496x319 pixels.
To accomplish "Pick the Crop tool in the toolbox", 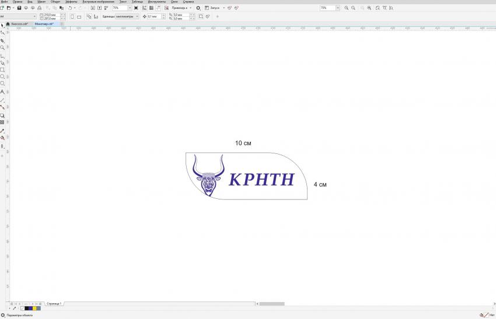I will pyautogui.click(x=2, y=41).
